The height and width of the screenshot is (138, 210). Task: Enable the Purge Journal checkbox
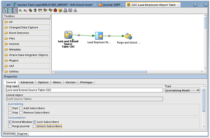tap(9, 126)
